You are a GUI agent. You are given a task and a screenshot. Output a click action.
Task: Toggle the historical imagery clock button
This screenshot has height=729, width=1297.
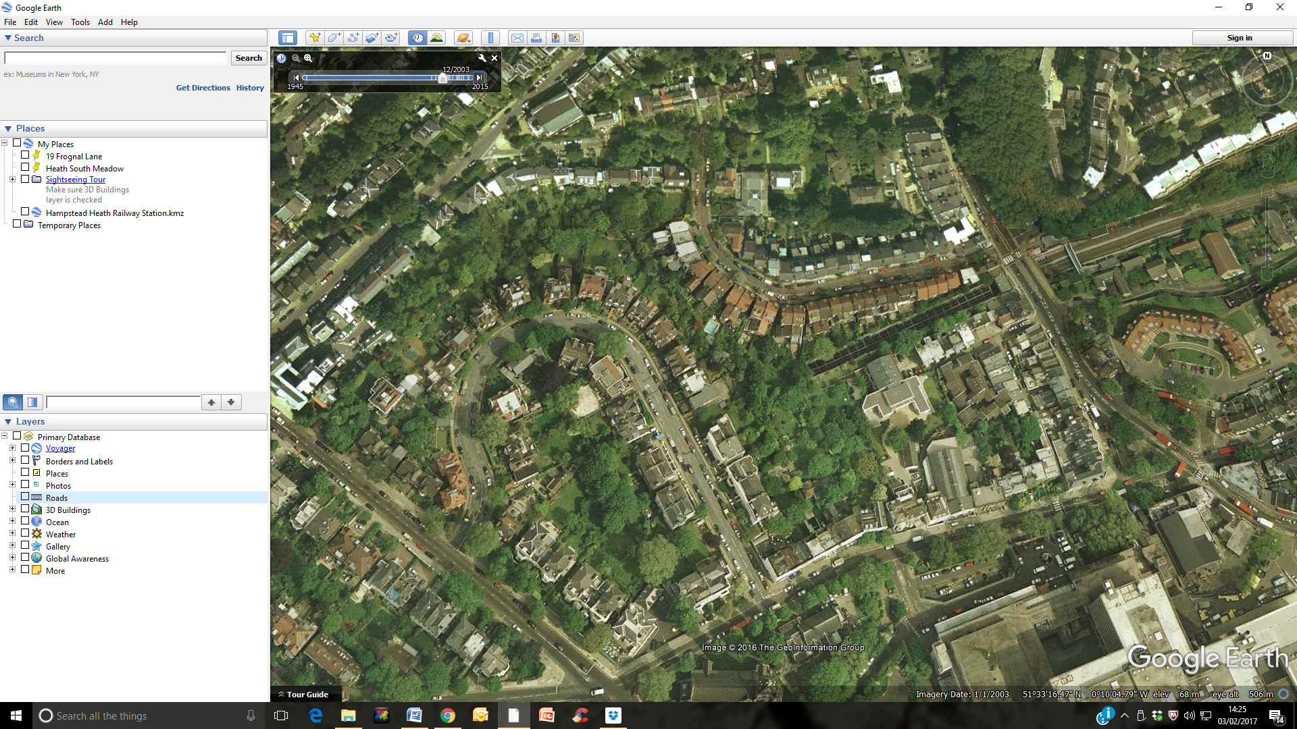[417, 38]
